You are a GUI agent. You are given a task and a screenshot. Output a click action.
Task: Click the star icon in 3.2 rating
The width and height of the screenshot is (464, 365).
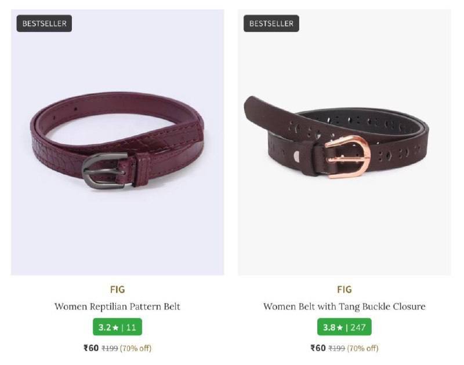(x=115, y=327)
